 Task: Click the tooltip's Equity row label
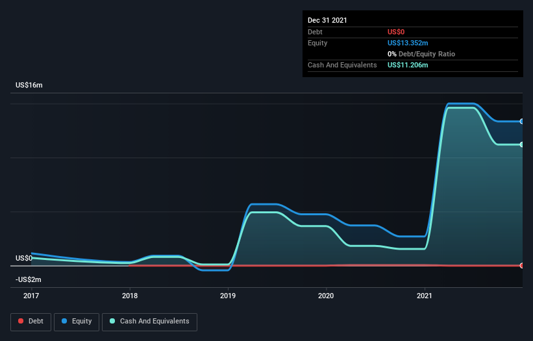click(x=317, y=43)
